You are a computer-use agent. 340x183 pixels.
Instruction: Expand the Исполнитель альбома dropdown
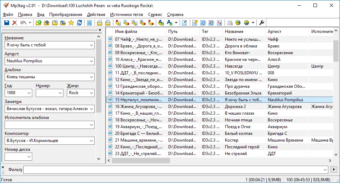click(91, 125)
